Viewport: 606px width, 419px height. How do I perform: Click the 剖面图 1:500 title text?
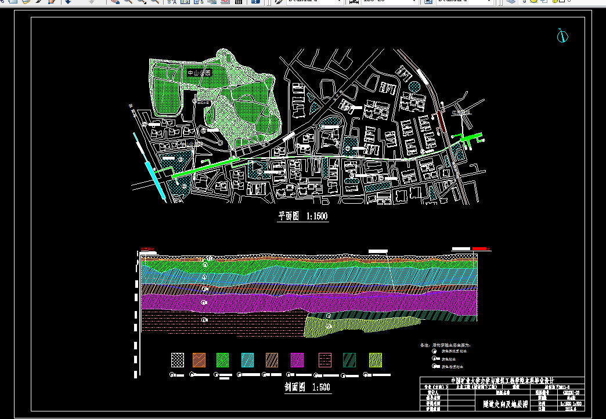point(306,387)
